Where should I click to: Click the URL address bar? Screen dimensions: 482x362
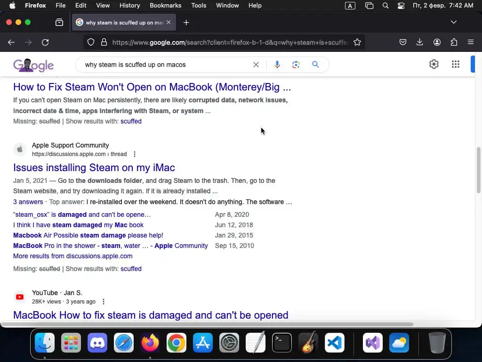click(230, 42)
